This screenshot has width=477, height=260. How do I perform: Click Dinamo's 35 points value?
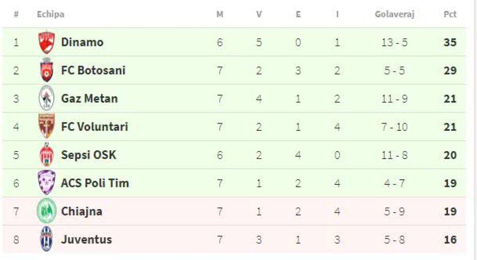(450, 42)
